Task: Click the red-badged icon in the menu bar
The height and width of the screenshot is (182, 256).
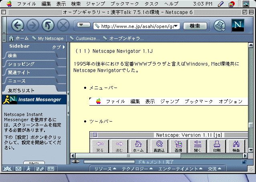Action: pos(232,4)
